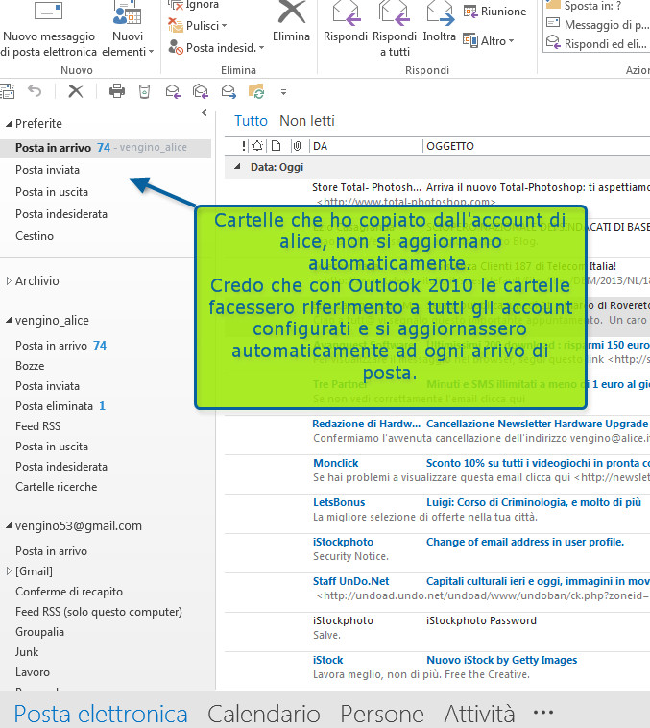Click the Ignora conversation button
Screen dimensions: 650x728
click(194, 5)
